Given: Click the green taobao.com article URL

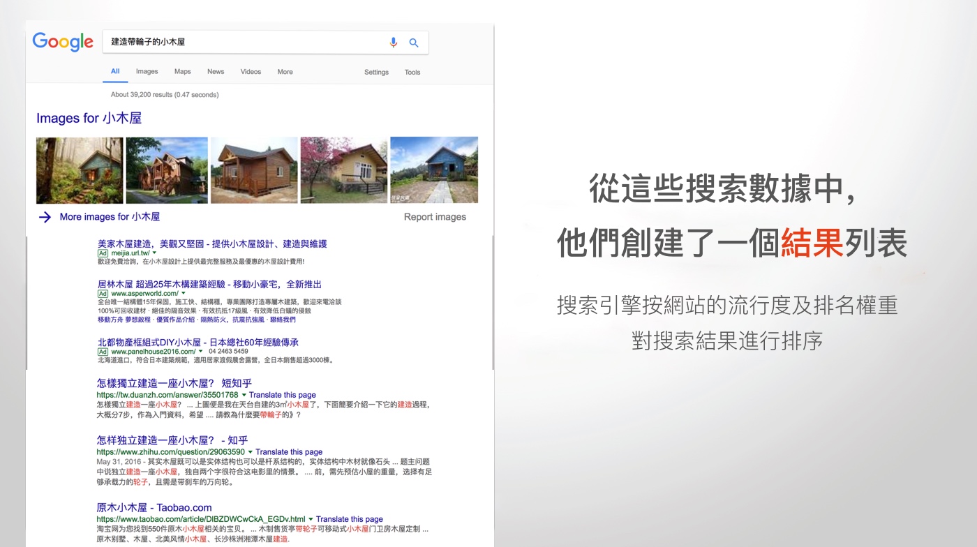Looking at the screenshot, I should (201, 519).
